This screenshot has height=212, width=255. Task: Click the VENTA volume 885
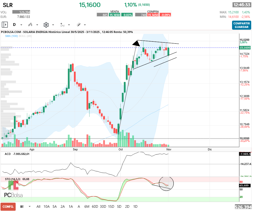(x=102, y=15)
